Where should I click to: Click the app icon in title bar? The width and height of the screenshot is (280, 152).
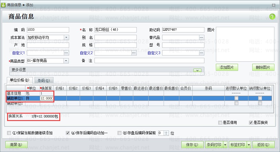tap(3, 5)
